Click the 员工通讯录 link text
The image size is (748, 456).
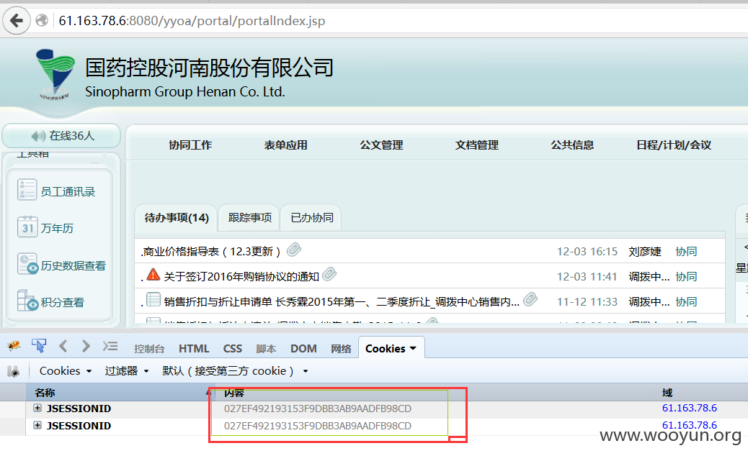click(68, 191)
